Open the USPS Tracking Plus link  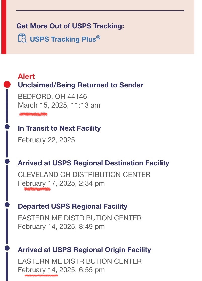coord(65,39)
